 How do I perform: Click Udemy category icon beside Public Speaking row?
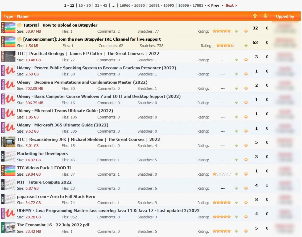8,70
